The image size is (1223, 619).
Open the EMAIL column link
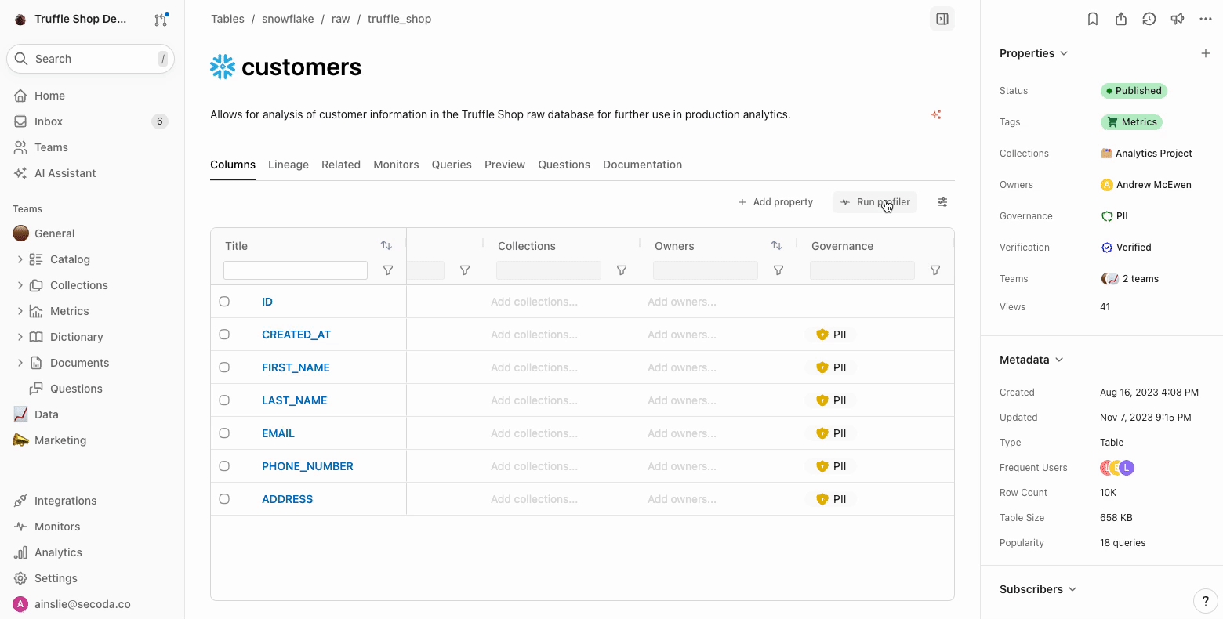click(278, 433)
